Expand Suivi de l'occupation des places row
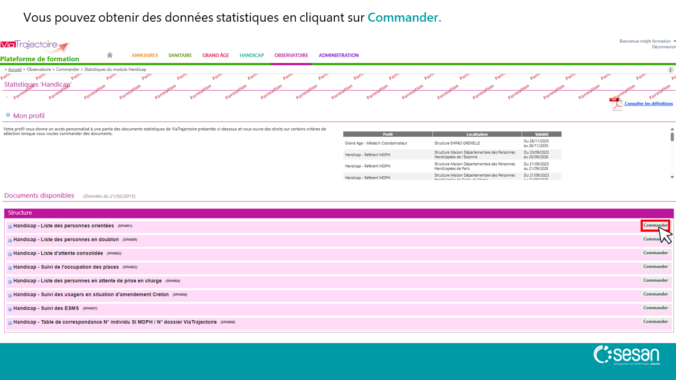676x380 pixels. (x=10, y=268)
